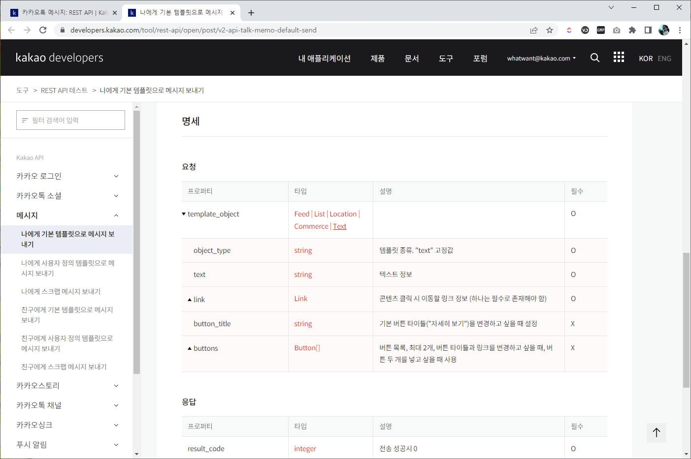This screenshot has height=459, width=691.
Task: Expand the 카카오 로그인 section
Action: tap(67, 176)
